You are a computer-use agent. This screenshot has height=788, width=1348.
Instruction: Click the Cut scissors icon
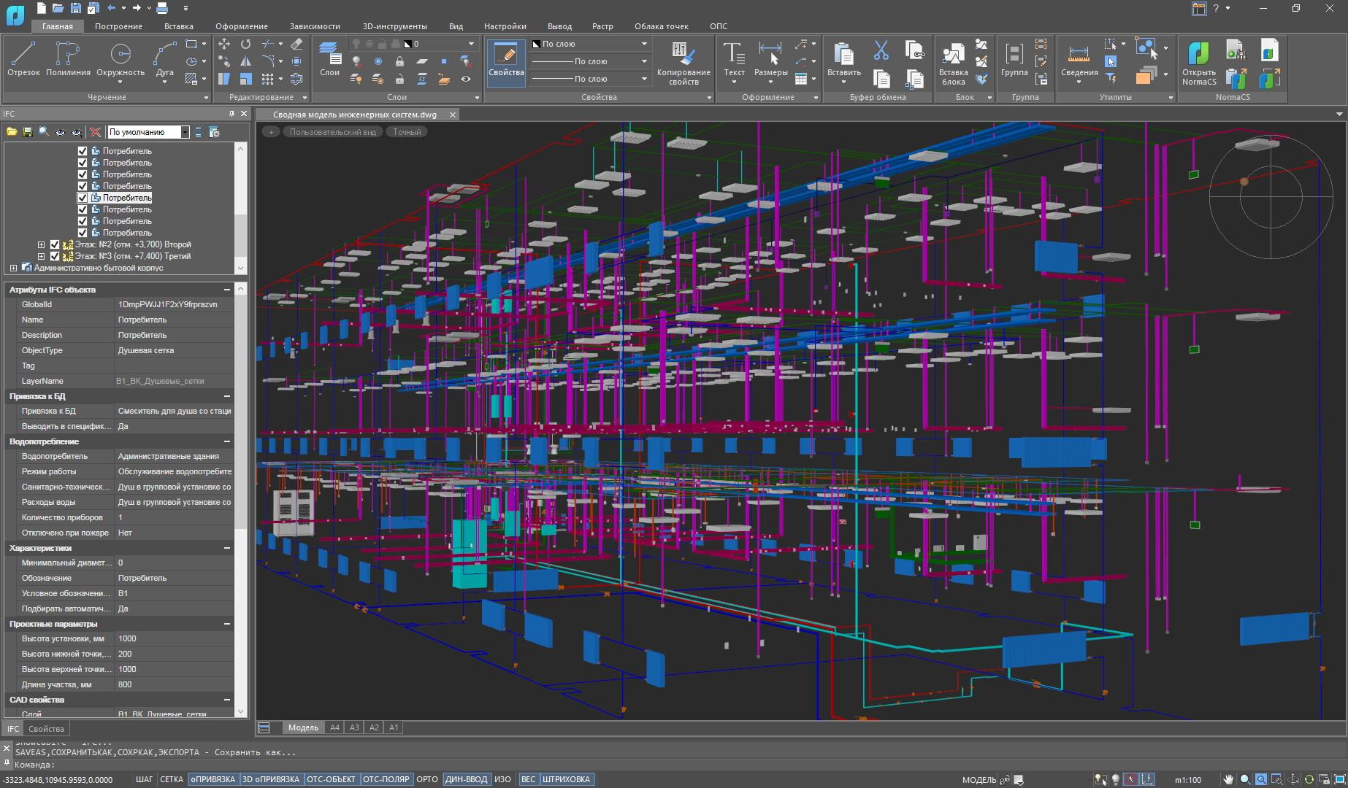click(x=881, y=50)
